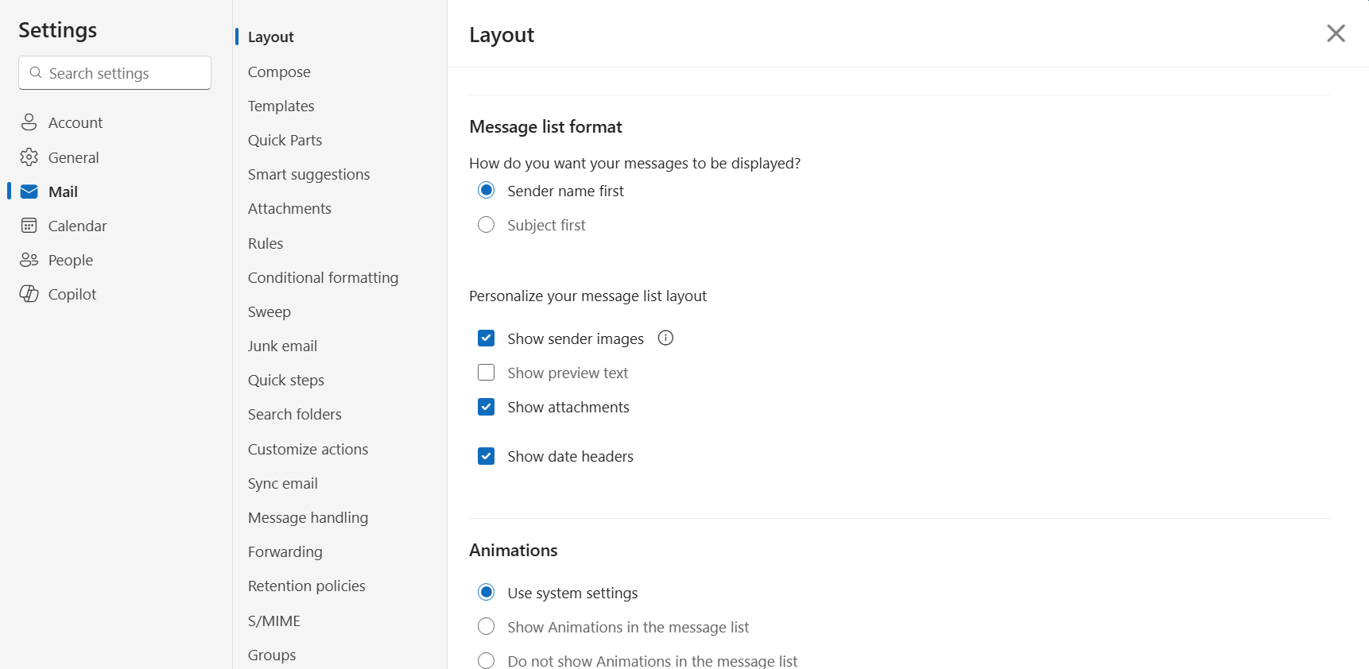Viewport: 1369px width, 669px height.
Task: Choose Show Animations in the message list
Action: (x=486, y=626)
